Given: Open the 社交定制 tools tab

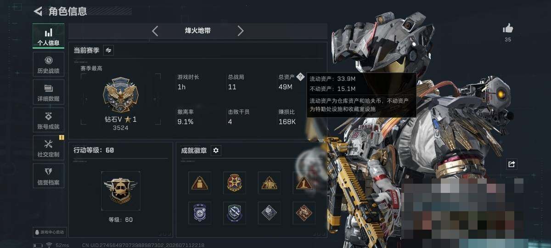Looking at the screenshot, I should [x=48, y=149].
